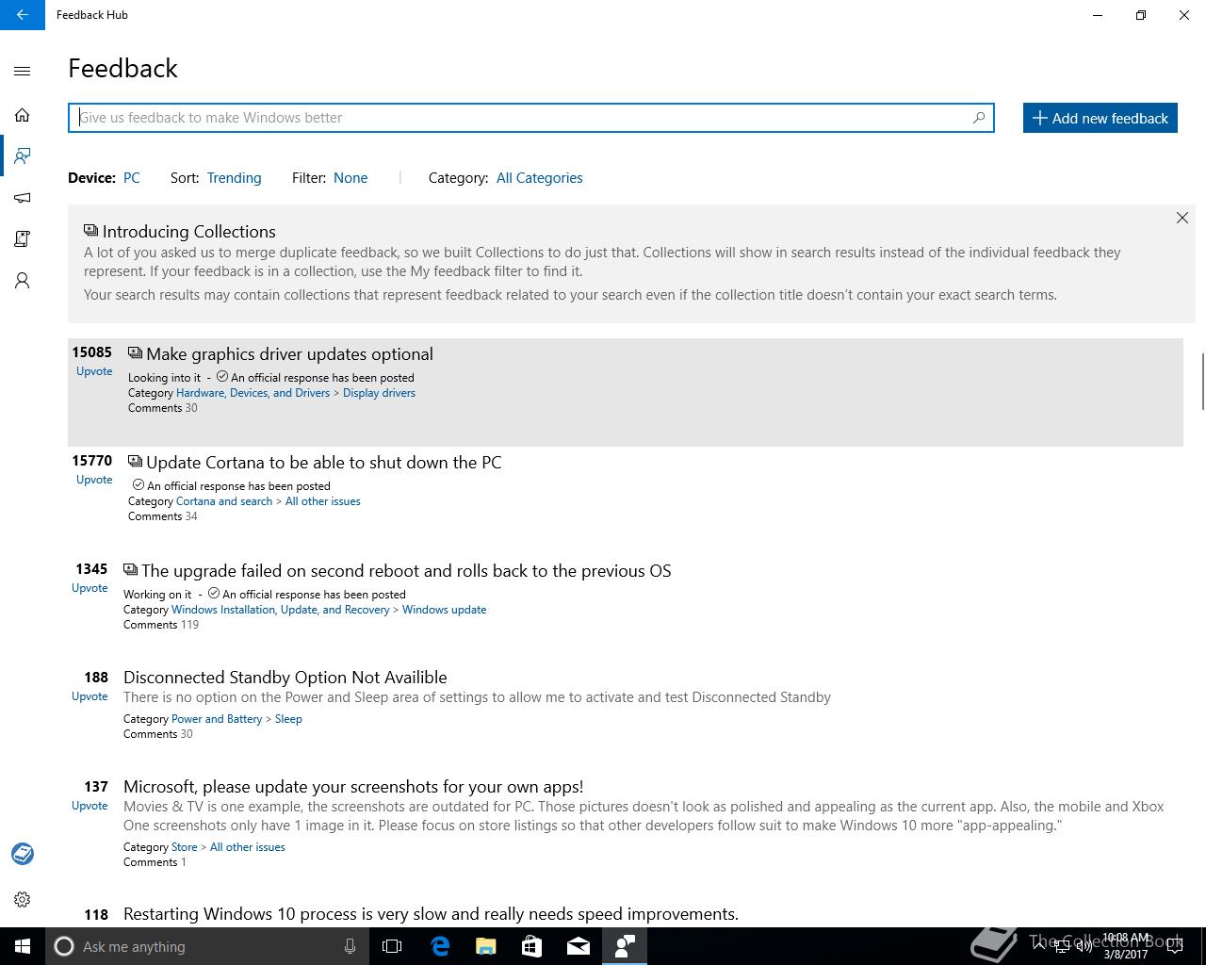
Task: Click Hardware, Devices, and Drivers category link
Action: tap(253, 393)
